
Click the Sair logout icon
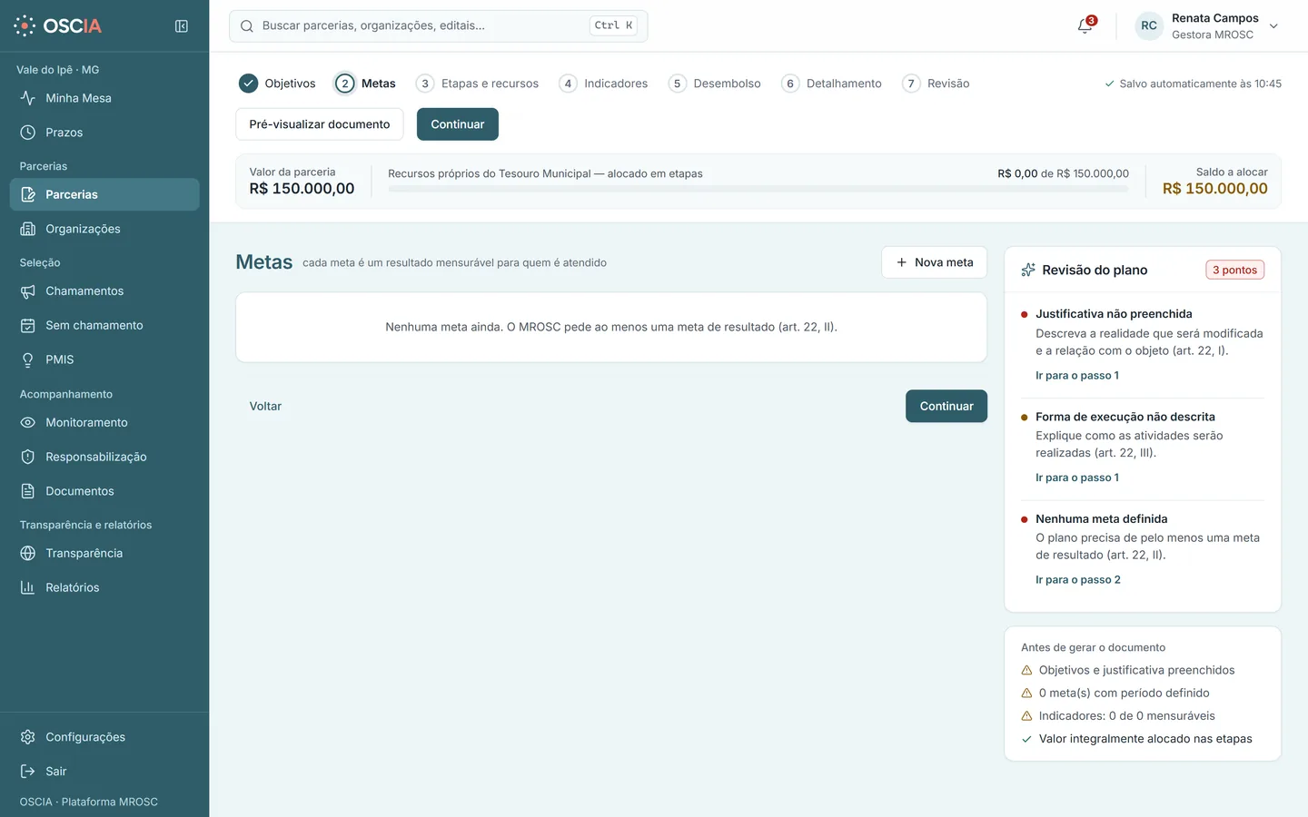28,772
